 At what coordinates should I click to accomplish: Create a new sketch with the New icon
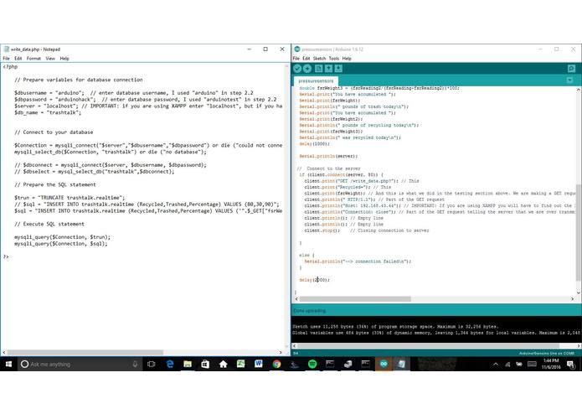coord(318,69)
